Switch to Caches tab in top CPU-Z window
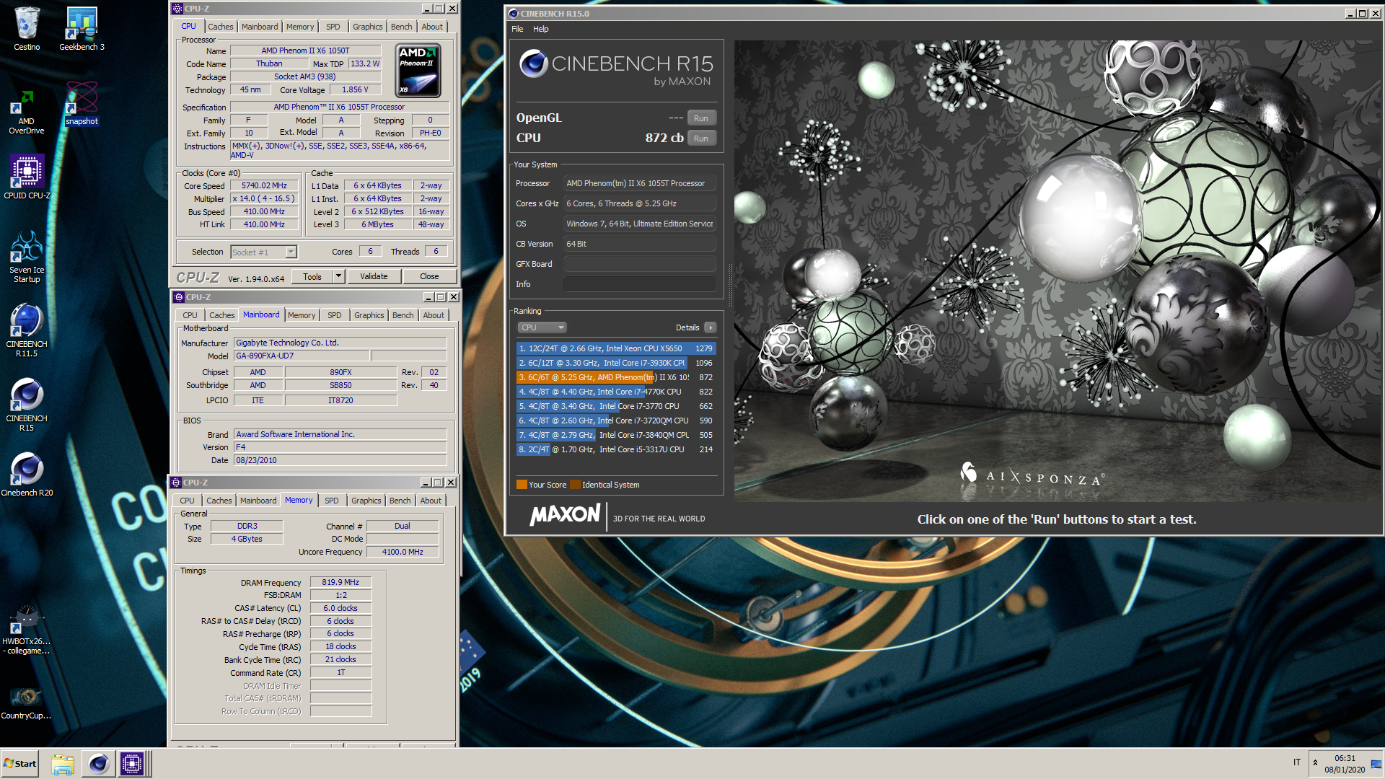 [221, 27]
